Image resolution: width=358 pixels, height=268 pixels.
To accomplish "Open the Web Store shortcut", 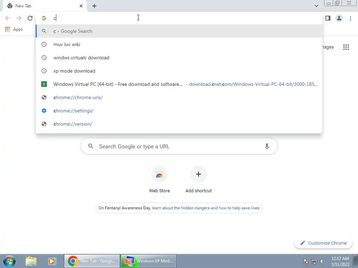I will pos(159,180).
